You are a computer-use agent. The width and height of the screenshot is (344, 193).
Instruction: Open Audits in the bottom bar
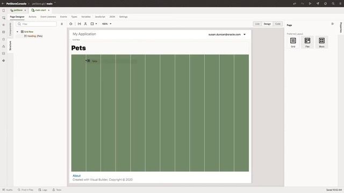click(8, 190)
